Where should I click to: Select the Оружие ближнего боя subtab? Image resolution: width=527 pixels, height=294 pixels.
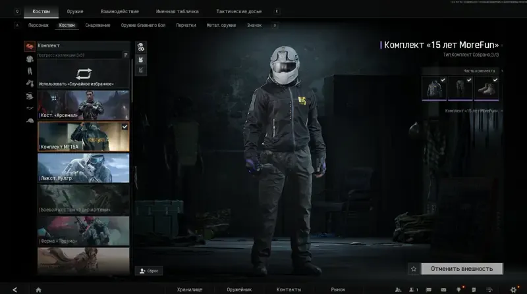coord(143,25)
